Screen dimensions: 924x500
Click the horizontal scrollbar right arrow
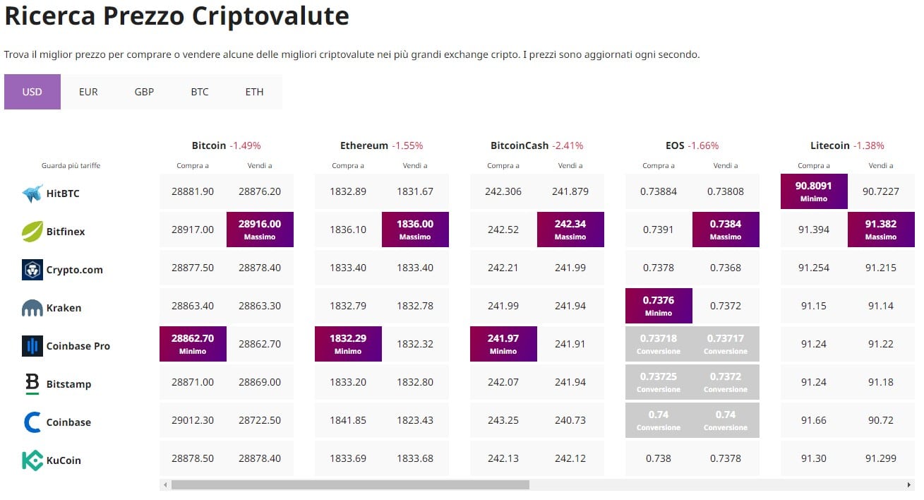[909, 485]
